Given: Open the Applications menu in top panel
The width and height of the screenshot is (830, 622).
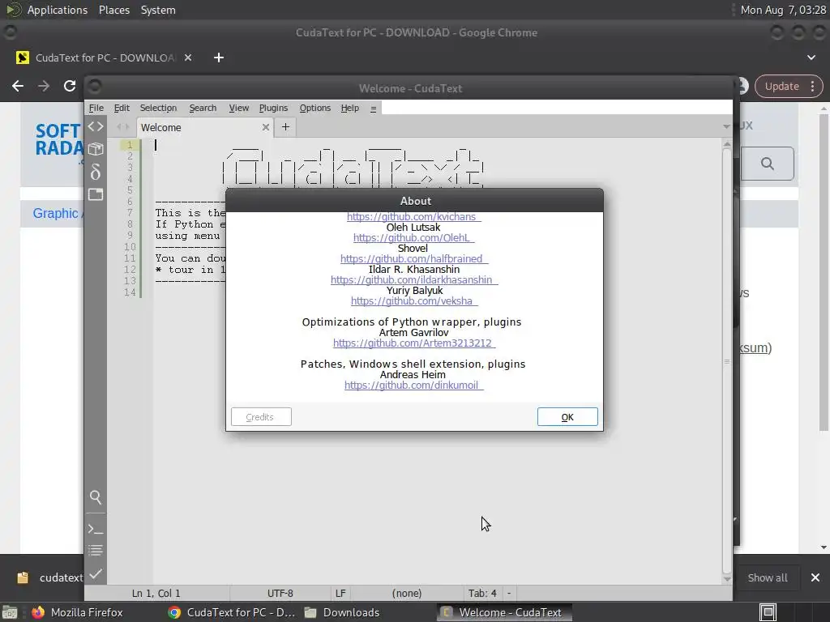Looking at the screenshot, I should 58,10.
